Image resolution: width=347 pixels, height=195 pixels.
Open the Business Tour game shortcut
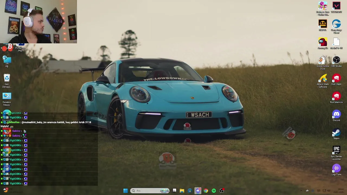point(323,9)
